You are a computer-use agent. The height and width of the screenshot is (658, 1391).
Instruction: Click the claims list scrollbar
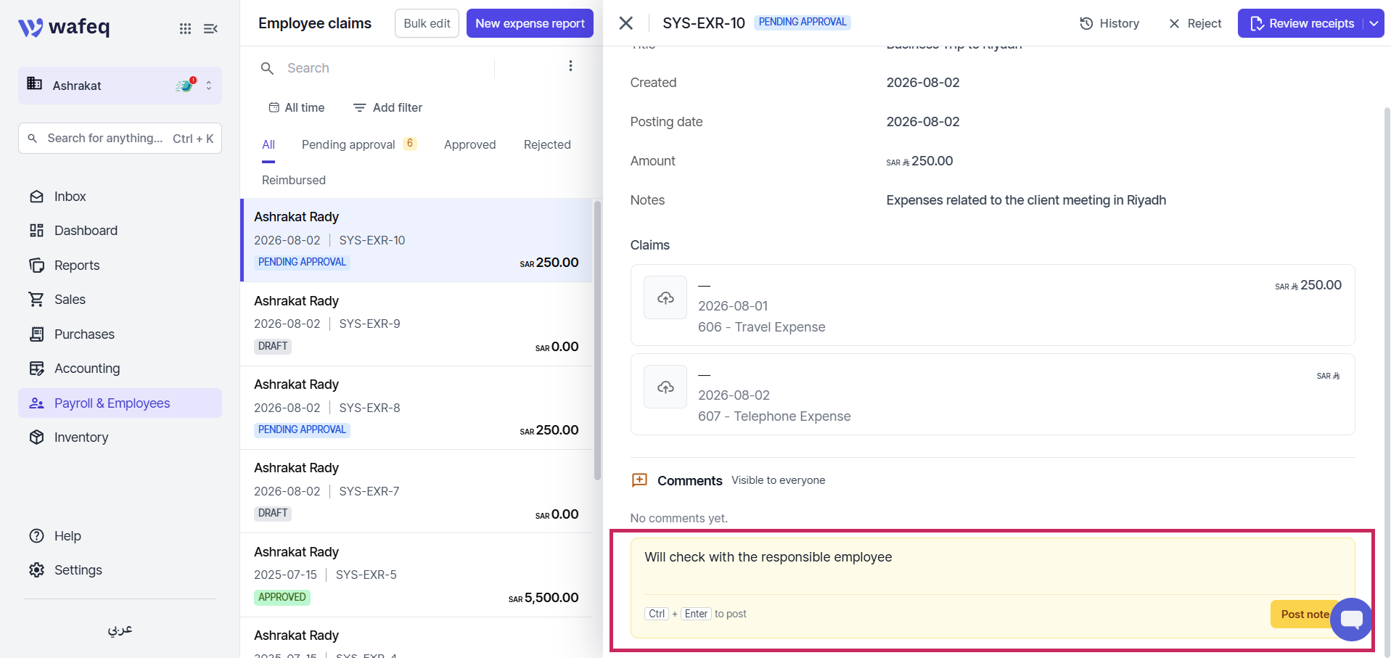pyautogui.click(x=597, y=340)
